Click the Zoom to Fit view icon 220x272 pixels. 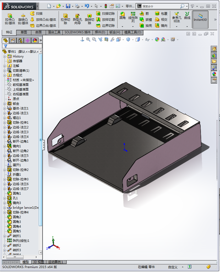tap(88, 40)
